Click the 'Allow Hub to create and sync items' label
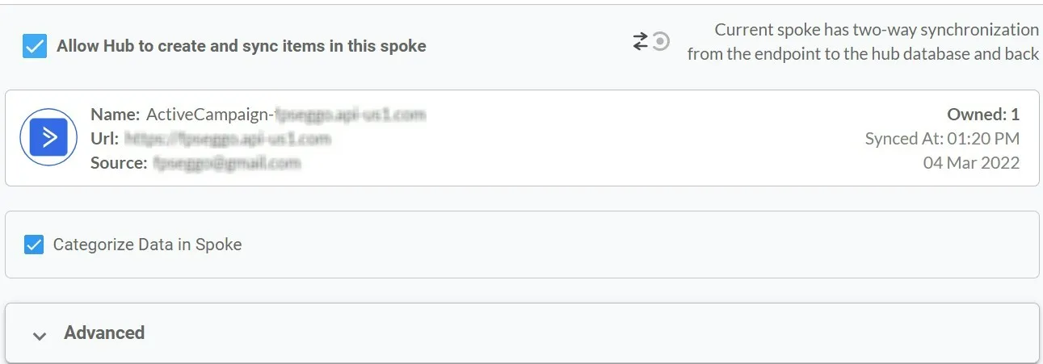 coord(241,46)
